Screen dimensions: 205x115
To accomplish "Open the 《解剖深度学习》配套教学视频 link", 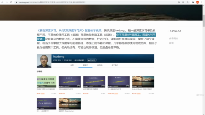I will (69, 31).
